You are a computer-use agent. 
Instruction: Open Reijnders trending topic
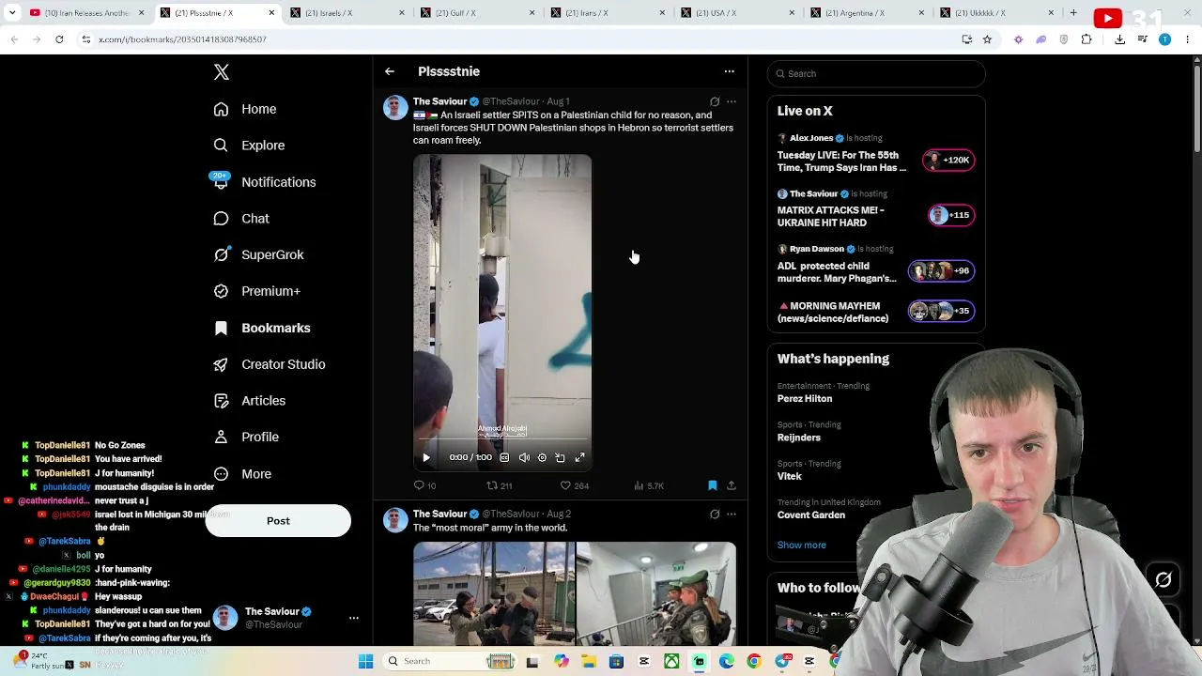click(799, 438)
